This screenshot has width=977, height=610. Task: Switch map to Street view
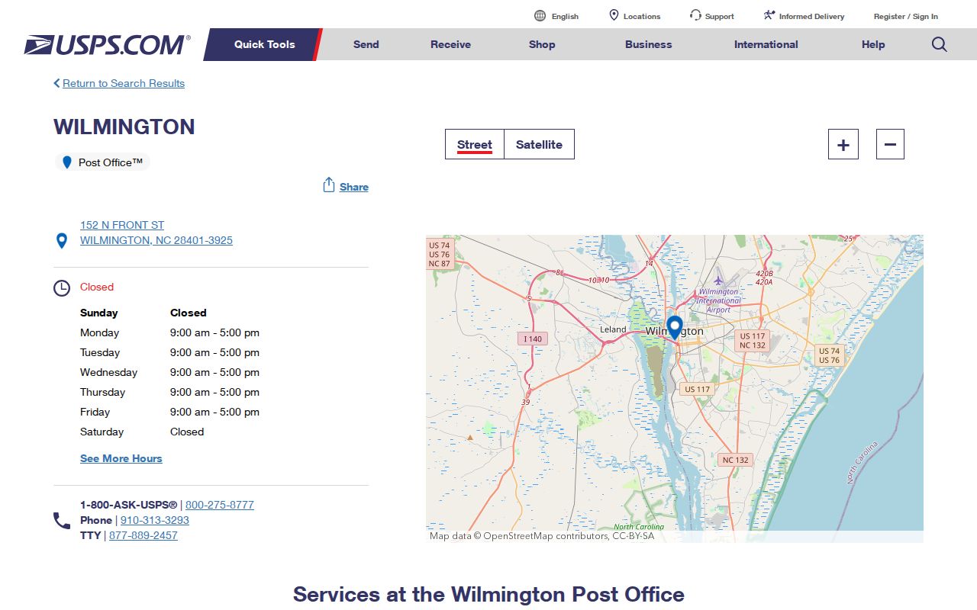[475, 144]
